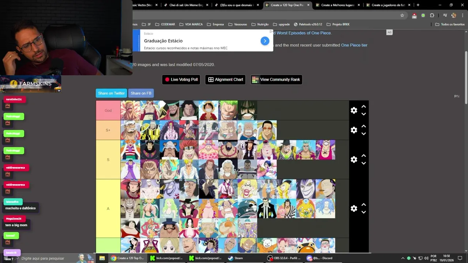
Task: Click the taskbar volume icon
Action: 426,258
